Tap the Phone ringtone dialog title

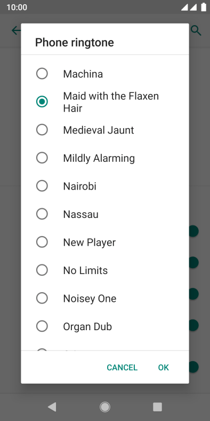coord(75,42)
